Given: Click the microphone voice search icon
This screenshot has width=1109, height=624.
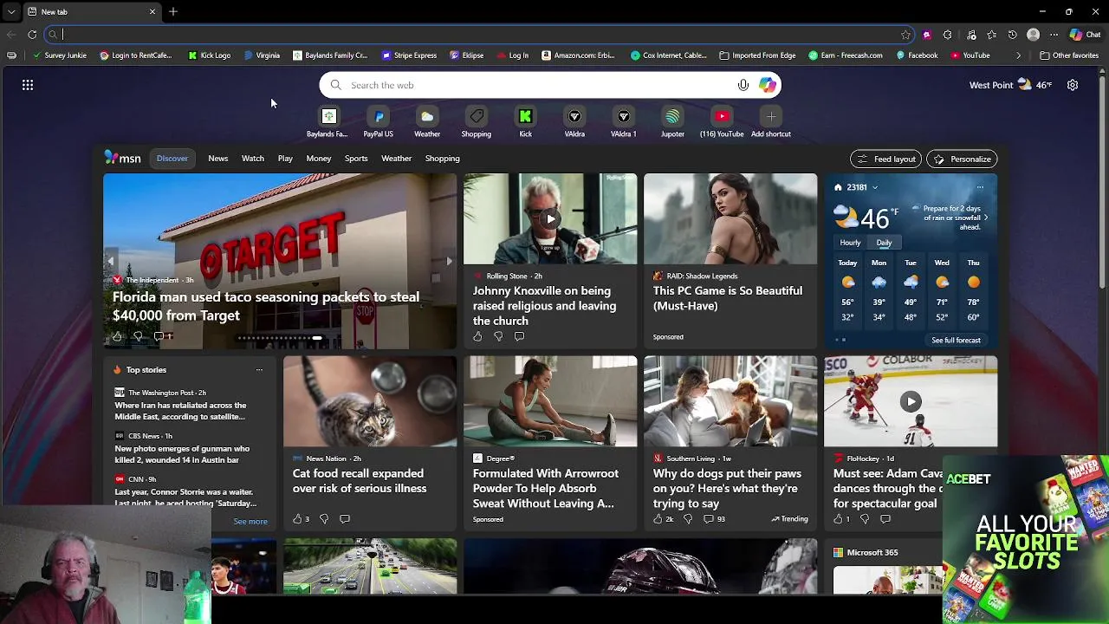Looking at the screenshot, I should coord(743,85).
